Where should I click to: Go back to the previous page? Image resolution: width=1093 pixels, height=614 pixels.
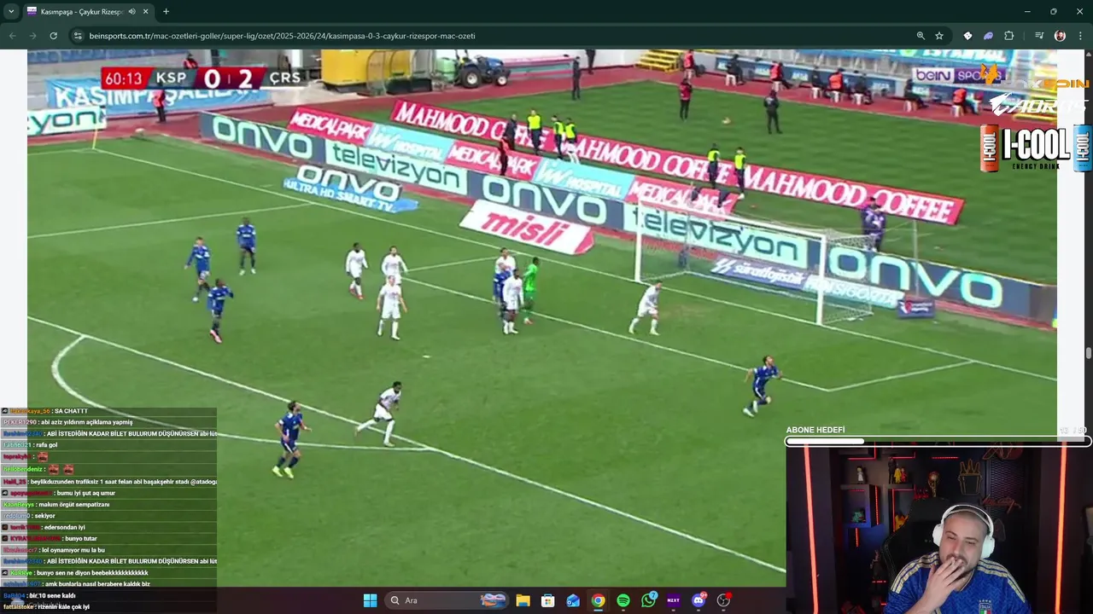pyautogui.click(x=12, y=36)
